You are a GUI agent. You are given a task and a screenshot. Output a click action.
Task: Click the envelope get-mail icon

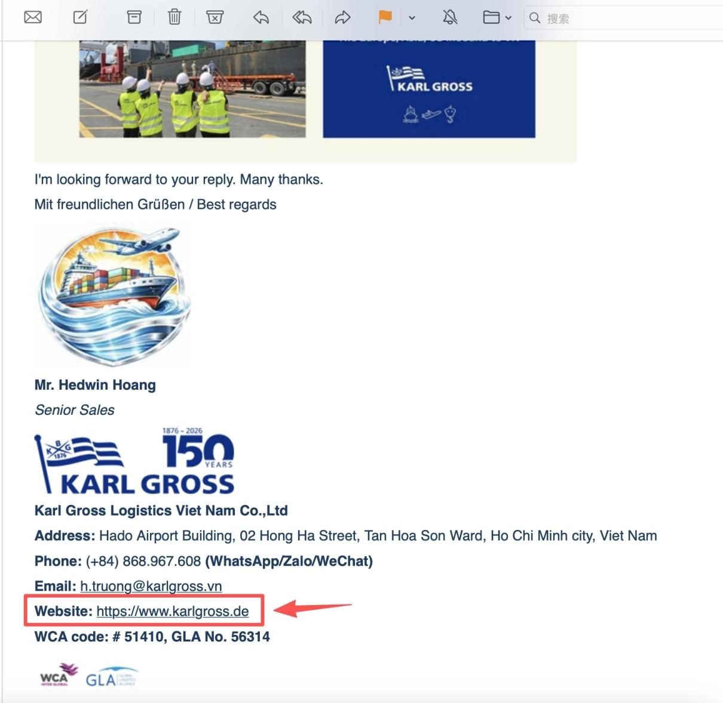[33, 17]
